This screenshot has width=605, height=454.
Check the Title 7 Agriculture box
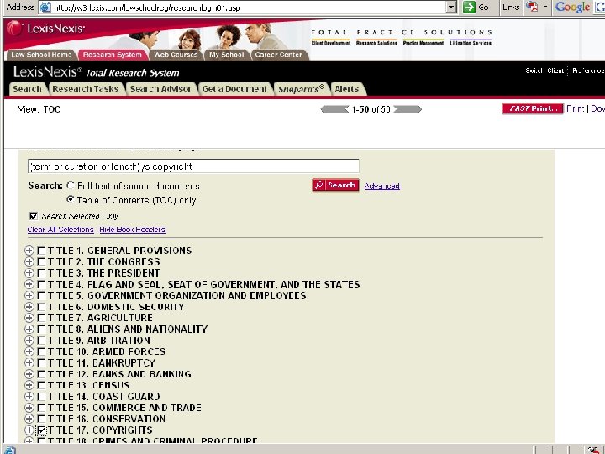[41, 318]
